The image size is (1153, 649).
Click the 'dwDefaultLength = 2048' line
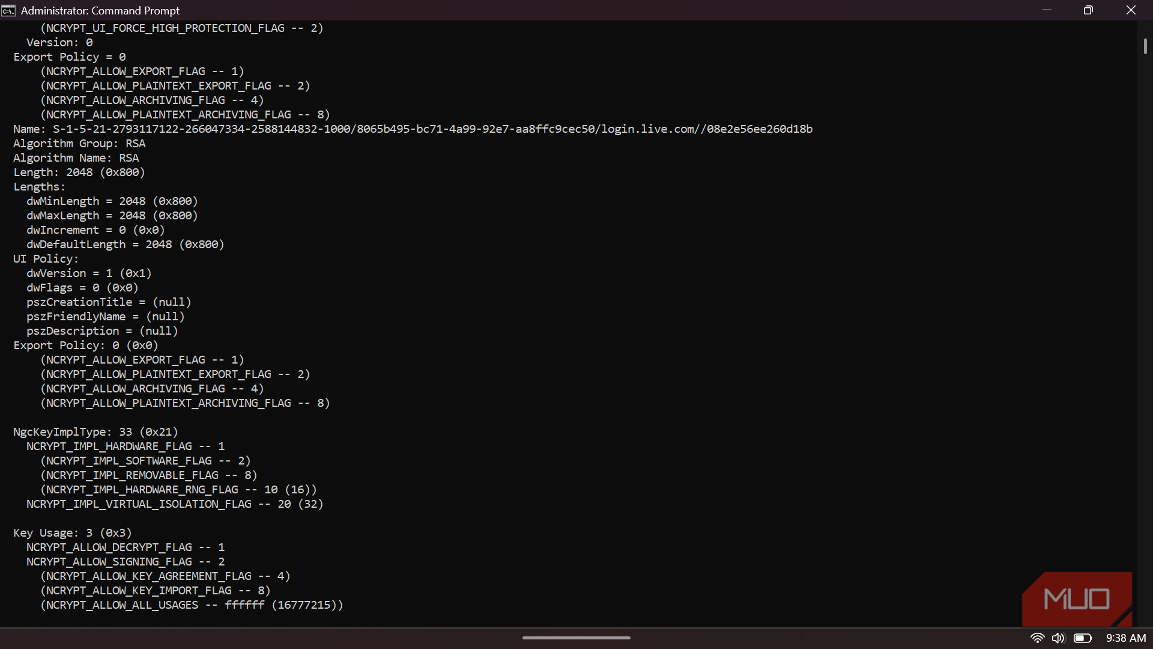tap(126, 245)
